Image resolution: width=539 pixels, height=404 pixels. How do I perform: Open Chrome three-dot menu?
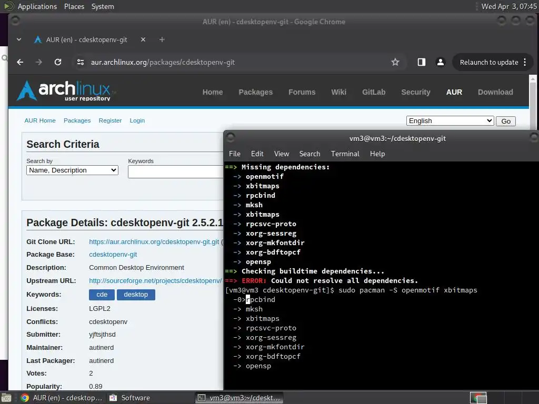click(x=525, y=62)
